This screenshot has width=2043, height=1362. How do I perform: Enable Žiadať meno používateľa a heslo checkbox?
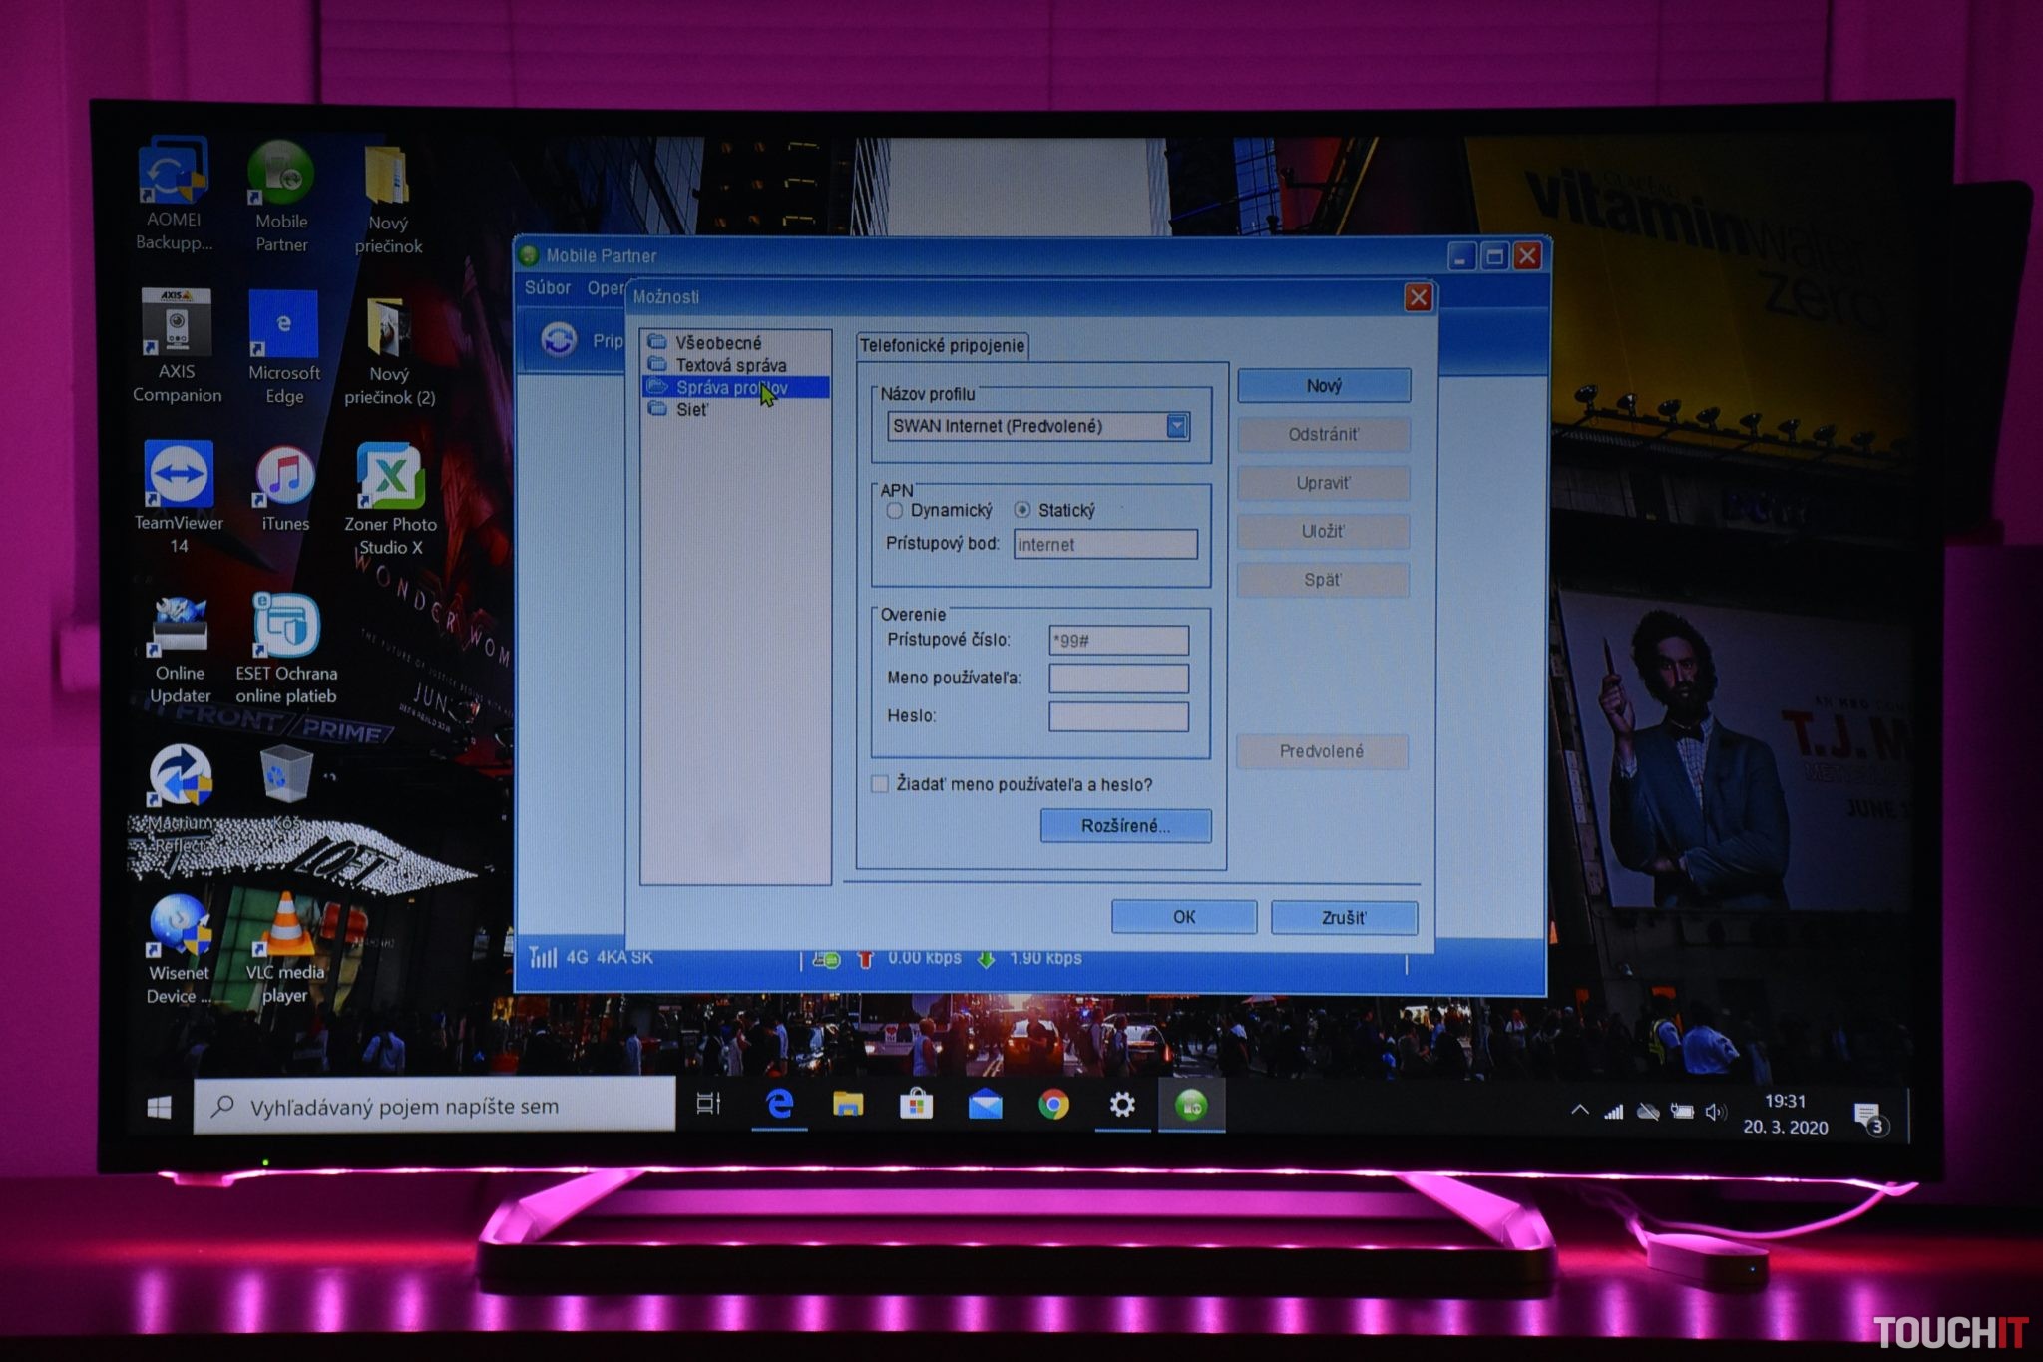(880, 784)
